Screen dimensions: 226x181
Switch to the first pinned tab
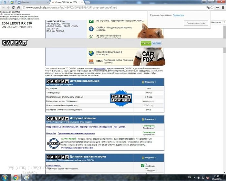pos(5,2)
